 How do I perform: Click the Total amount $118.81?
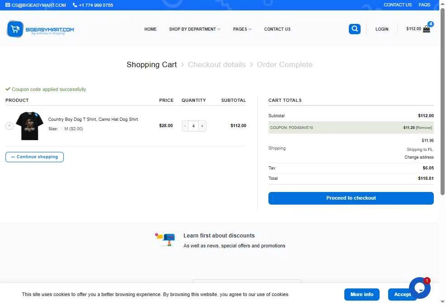[x=426, y=178]
